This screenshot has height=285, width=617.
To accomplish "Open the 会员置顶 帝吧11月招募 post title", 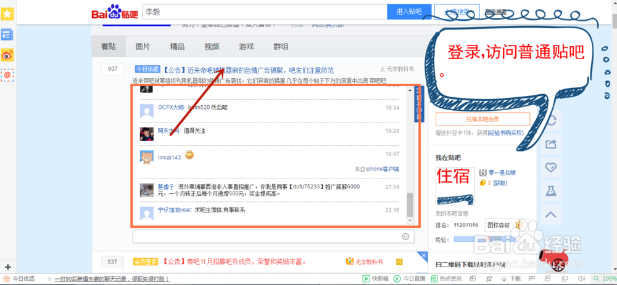I will click(x=234, y=262).
